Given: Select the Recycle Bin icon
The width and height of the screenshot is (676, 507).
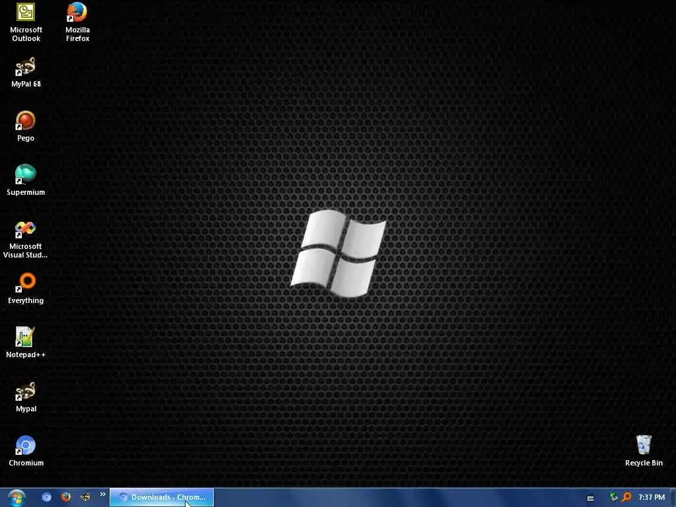Looking at the screenshot, I should [644, 451].
